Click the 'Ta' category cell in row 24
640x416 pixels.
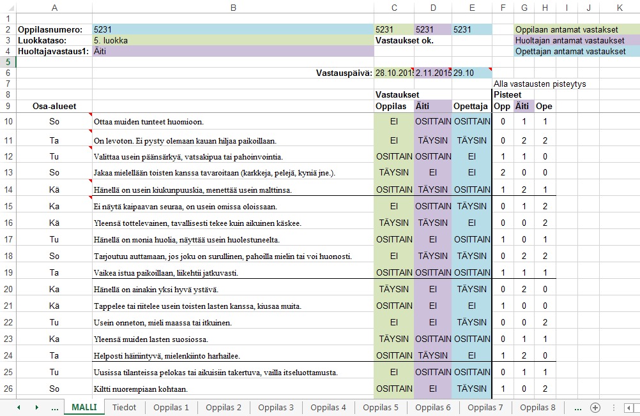pyautogui.click(x=54, y=355)
